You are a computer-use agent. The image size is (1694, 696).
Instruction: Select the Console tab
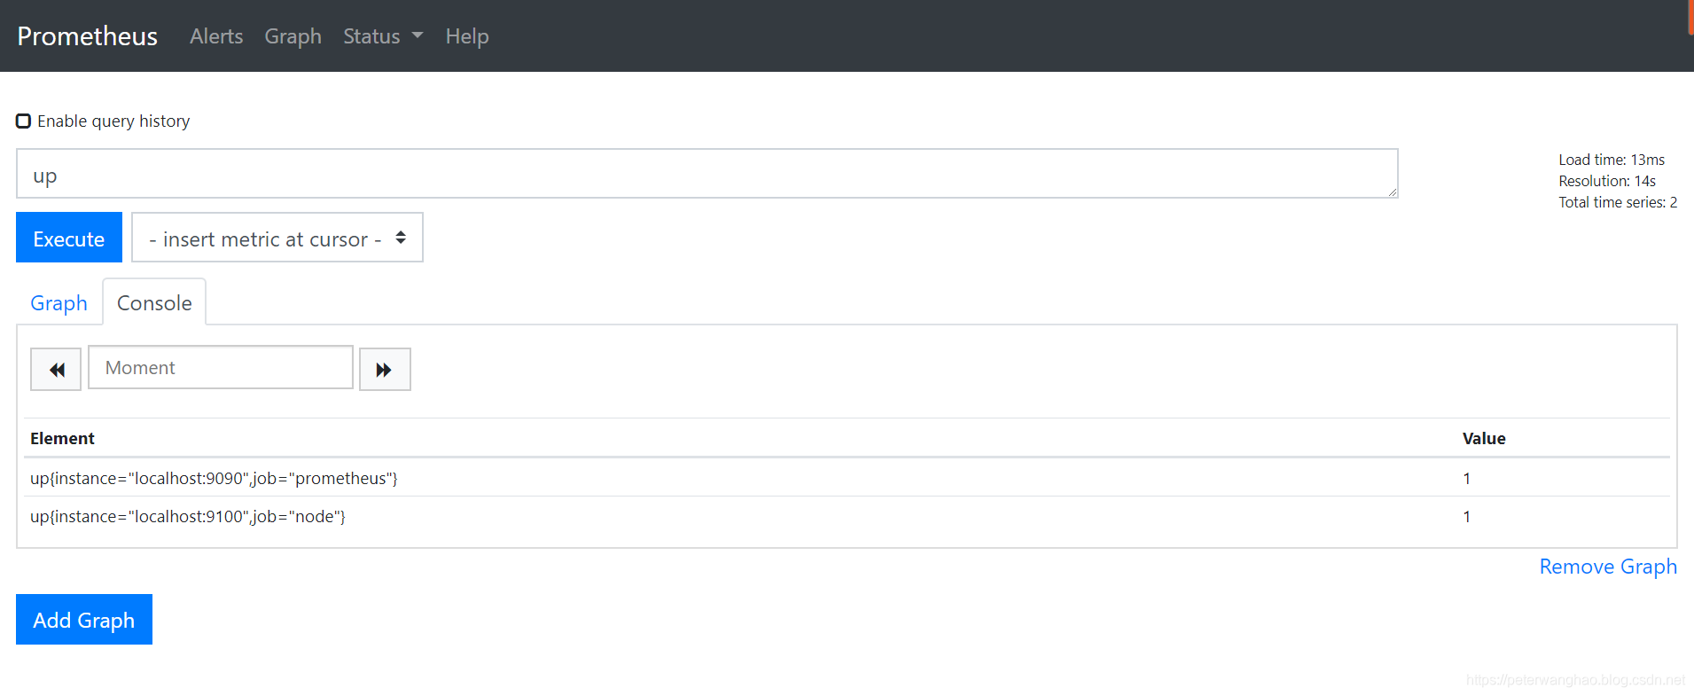tap(154, 302)
